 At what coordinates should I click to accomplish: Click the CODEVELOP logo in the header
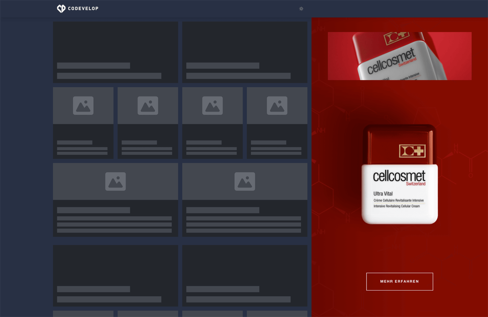(78, 8)
